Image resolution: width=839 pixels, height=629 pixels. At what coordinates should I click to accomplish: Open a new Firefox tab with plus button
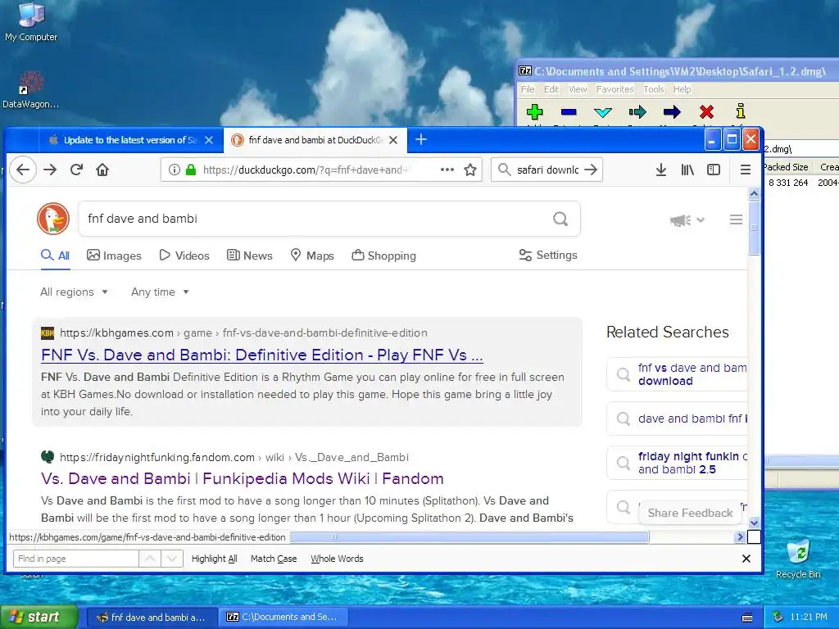click(421, 139)
